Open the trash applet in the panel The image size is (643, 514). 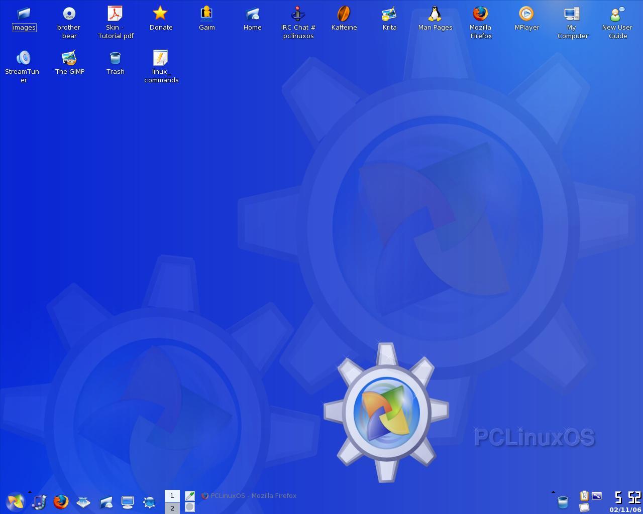click(x=563, y=502)
